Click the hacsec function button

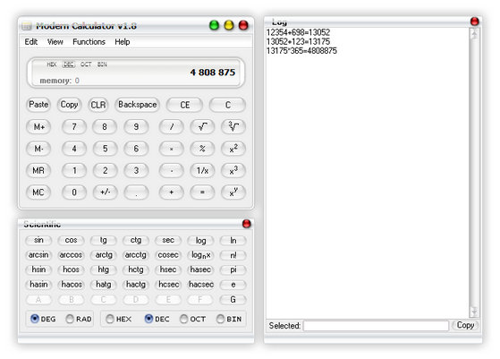point(200,285)
